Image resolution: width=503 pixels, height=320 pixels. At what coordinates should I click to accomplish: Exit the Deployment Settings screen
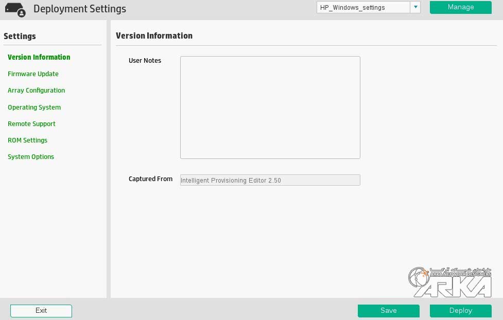pos(41,310)
